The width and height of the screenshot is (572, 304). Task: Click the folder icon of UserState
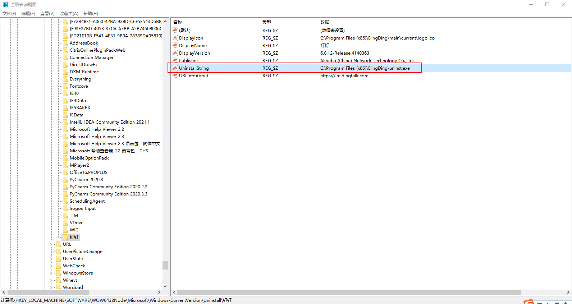click(58, 259)
